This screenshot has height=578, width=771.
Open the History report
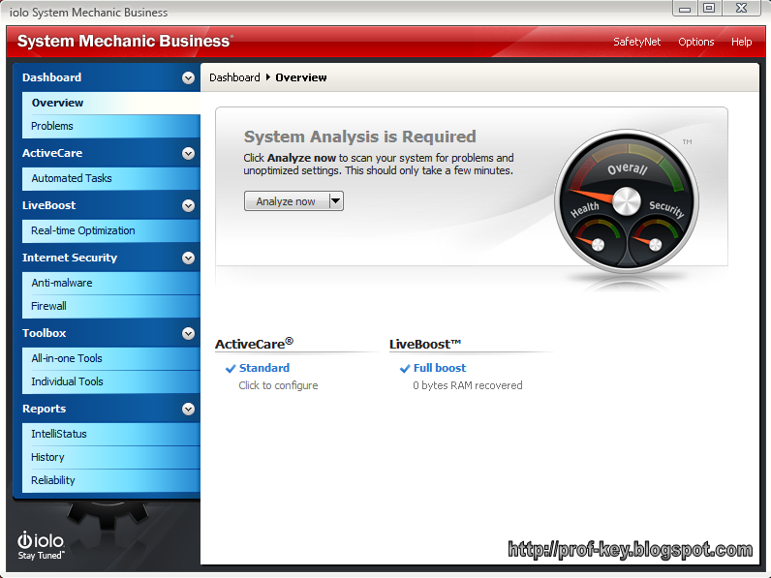click(x=111, y=457)
